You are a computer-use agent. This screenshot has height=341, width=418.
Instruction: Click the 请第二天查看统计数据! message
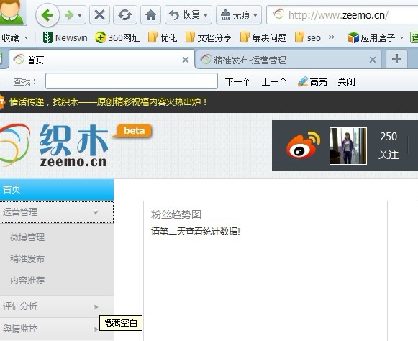(196, 232)
